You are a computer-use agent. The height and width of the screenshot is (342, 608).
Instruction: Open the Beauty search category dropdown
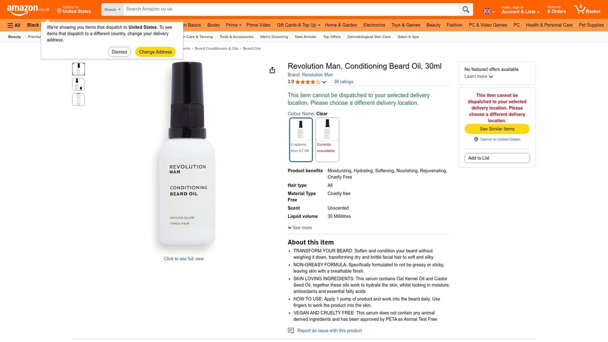tap(112, 9)
